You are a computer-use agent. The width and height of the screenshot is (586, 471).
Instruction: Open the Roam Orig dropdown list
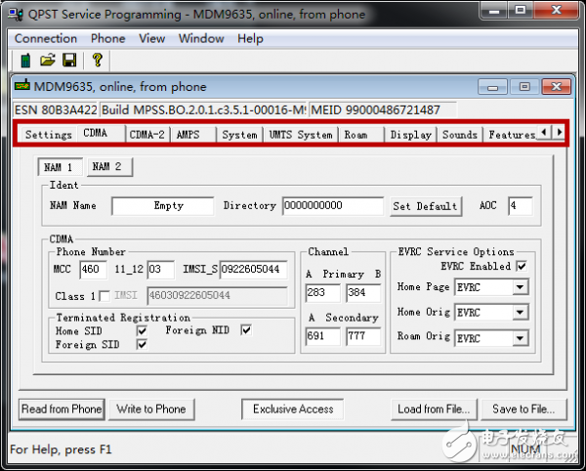point(520,338)
